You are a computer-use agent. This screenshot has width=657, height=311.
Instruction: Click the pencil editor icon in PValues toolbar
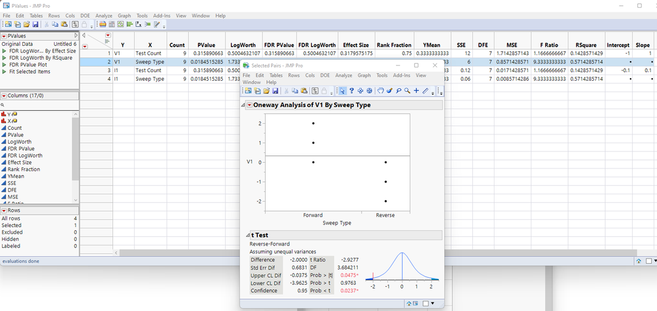coord(157,24)
